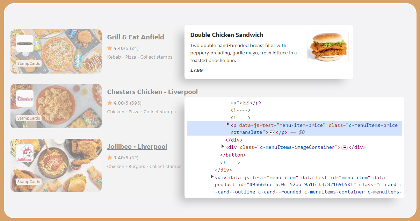
Task: Expand the menu-item-price p element
Action: 228,124
